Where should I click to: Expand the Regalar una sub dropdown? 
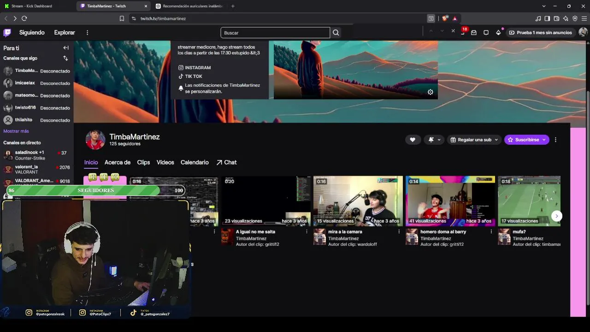pos(474,140)
